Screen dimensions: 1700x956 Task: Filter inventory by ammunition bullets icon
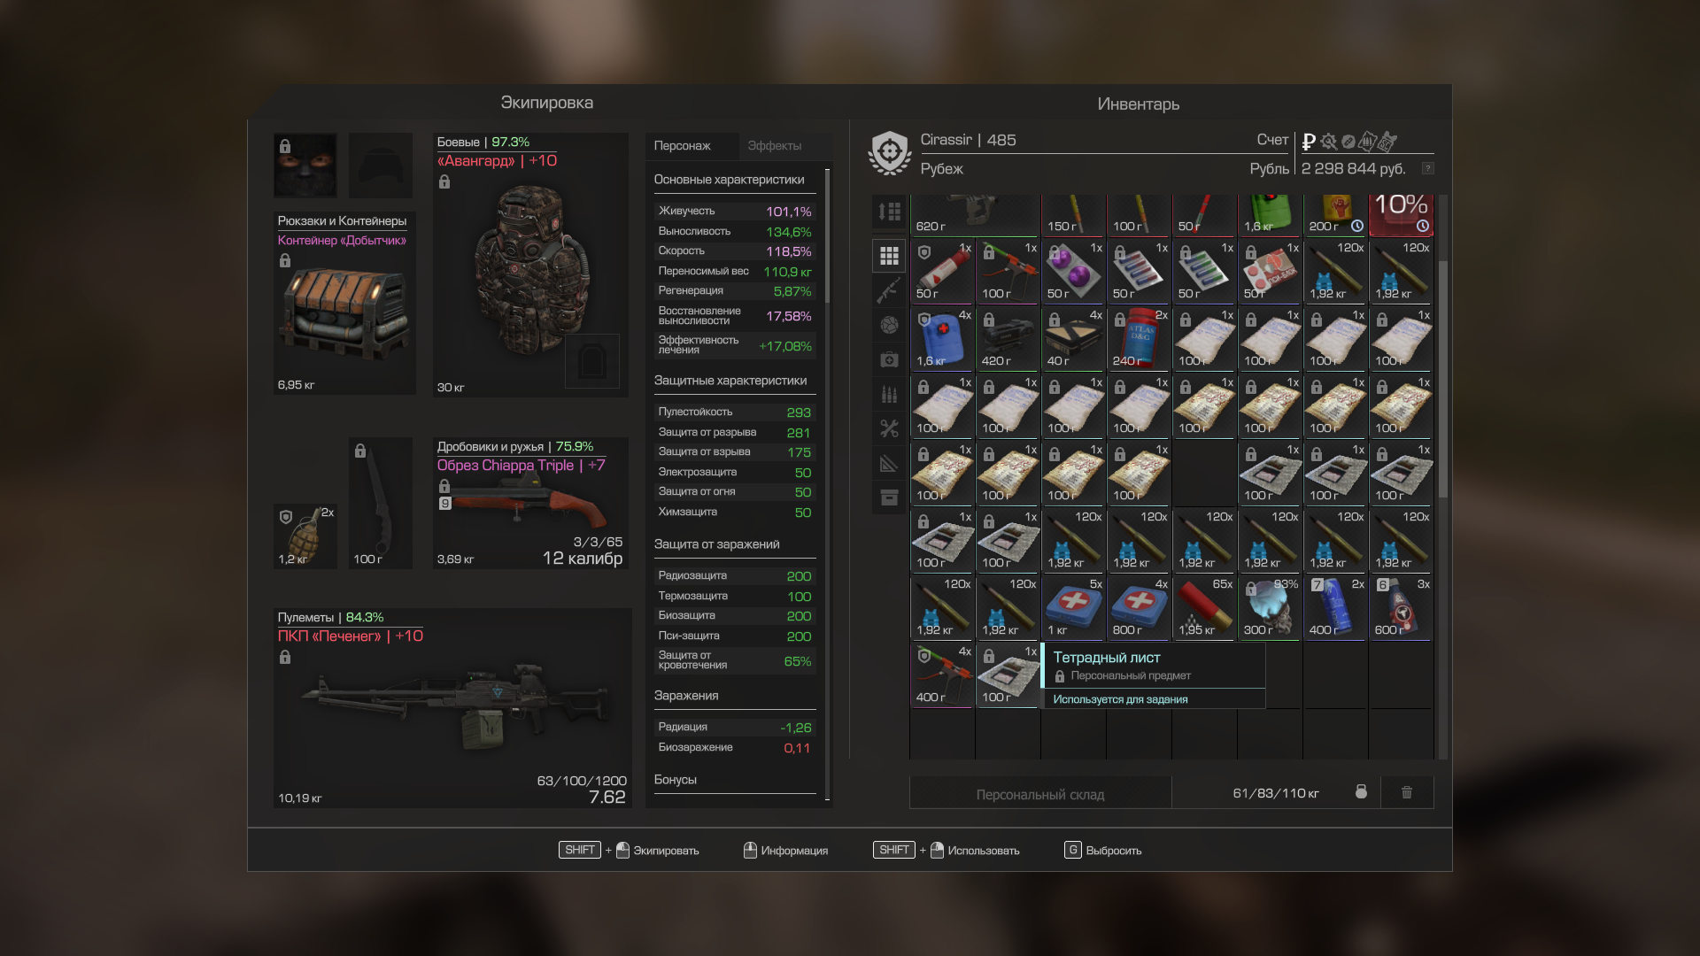tap(889, 394)
